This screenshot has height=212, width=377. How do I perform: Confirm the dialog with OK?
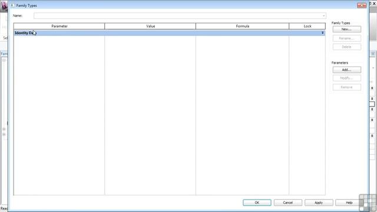pos(257,203)
